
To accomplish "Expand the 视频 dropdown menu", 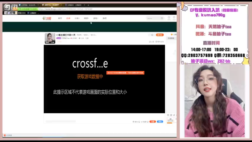I will pos(86,18).
